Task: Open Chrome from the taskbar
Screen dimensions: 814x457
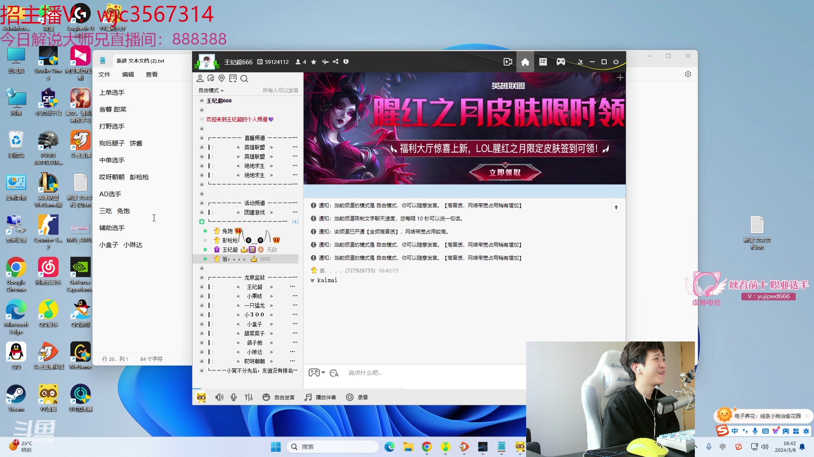Action: (427, 447)
